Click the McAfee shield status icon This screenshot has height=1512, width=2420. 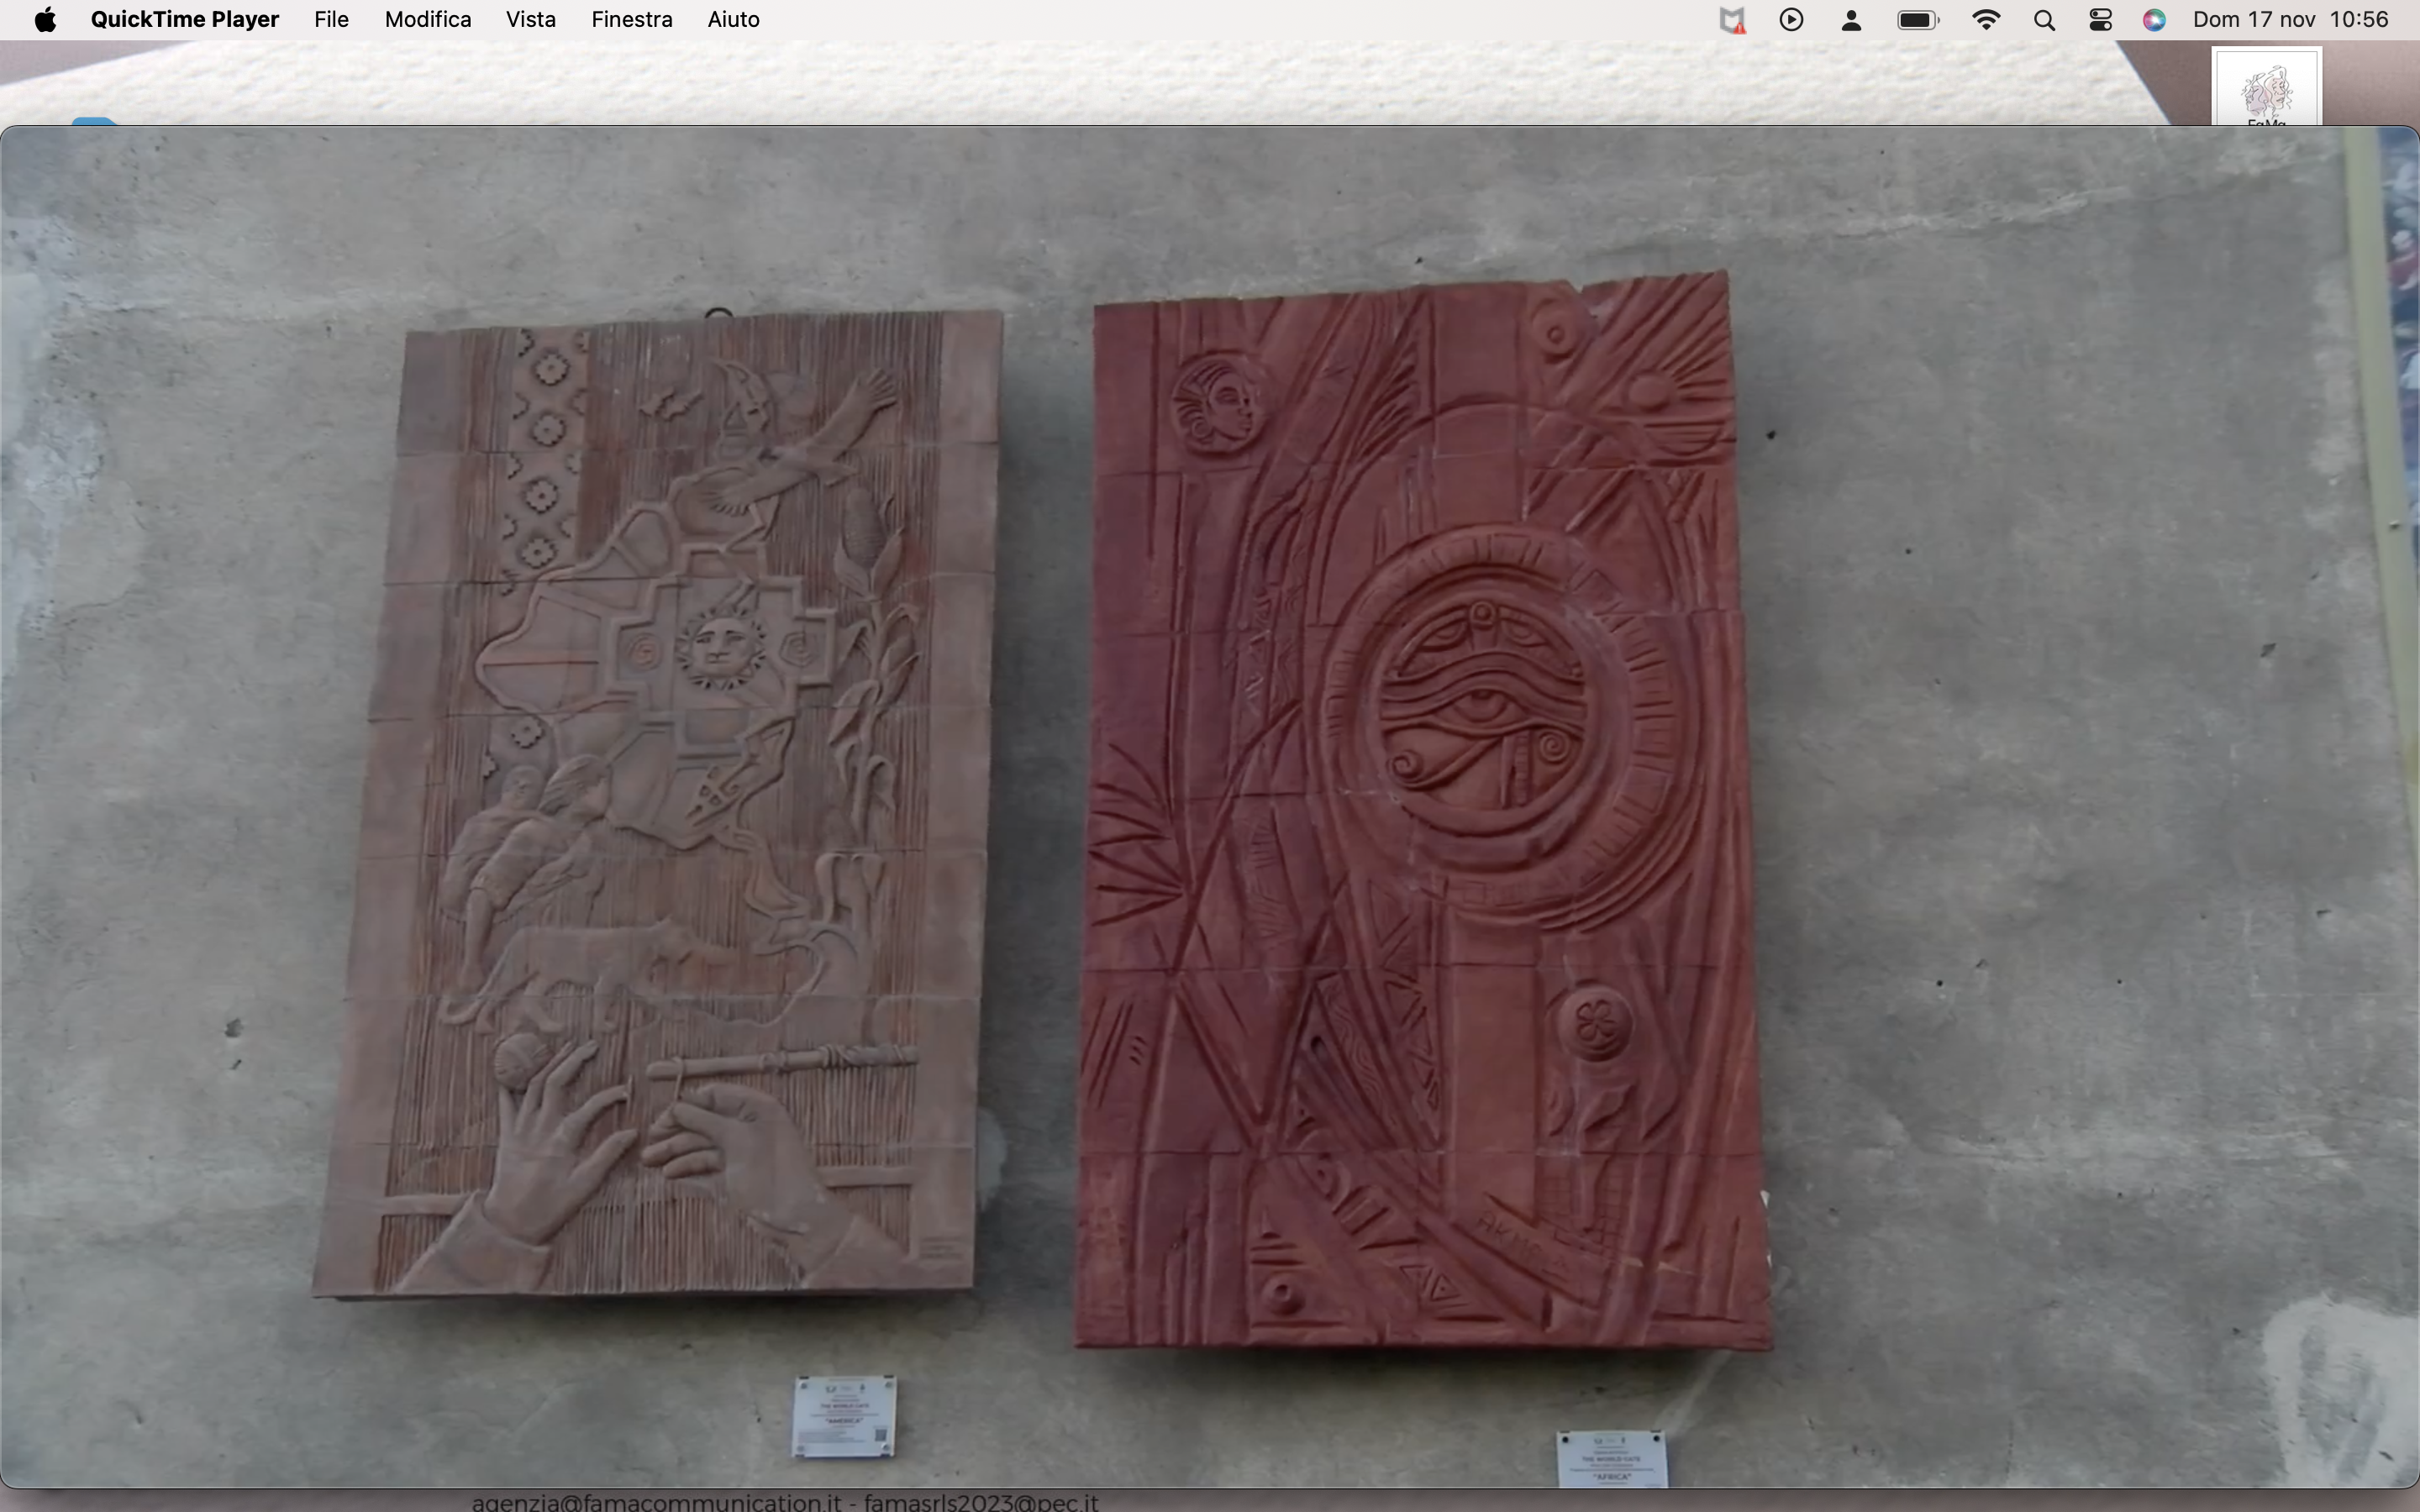(x=1732, y=20)
